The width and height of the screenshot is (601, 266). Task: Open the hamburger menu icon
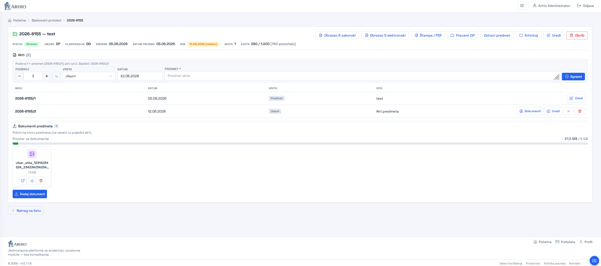point(522,6)
